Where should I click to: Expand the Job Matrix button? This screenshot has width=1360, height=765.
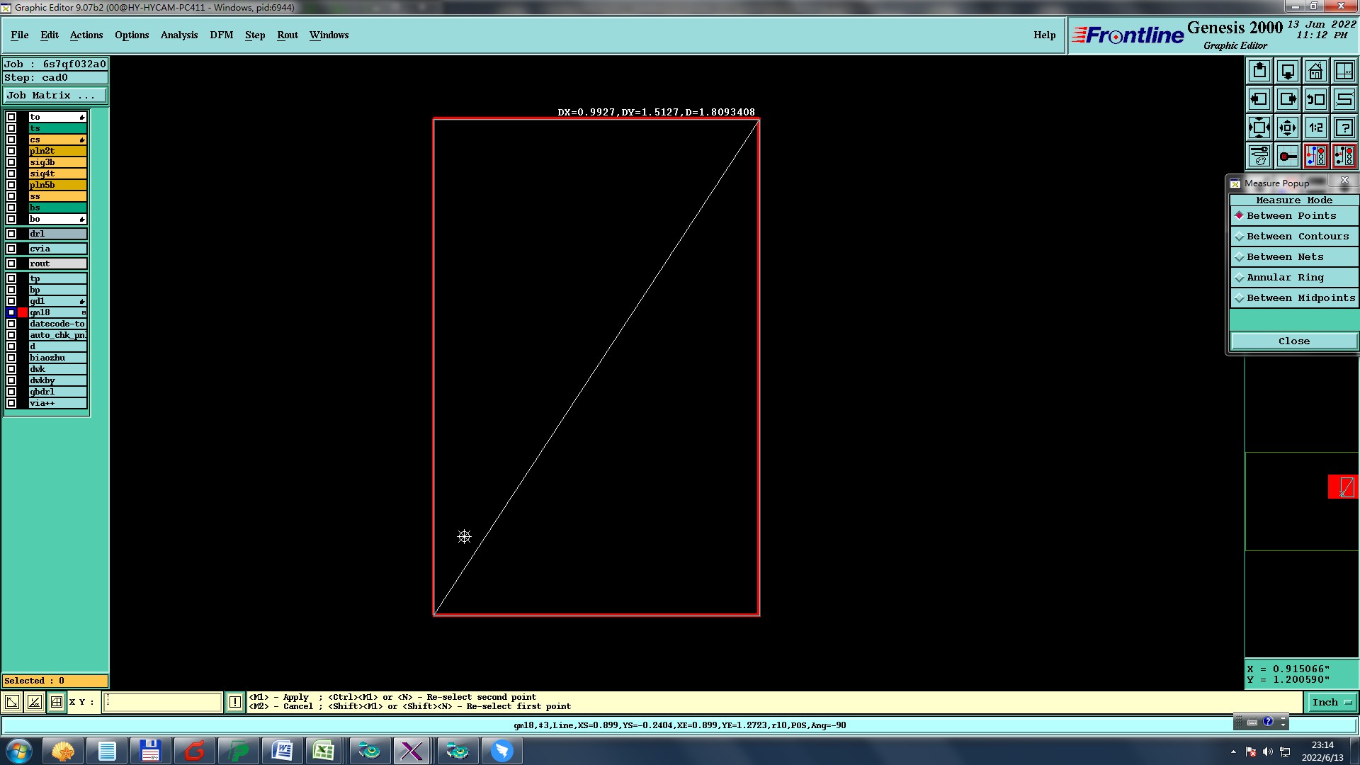pos(55,96)
